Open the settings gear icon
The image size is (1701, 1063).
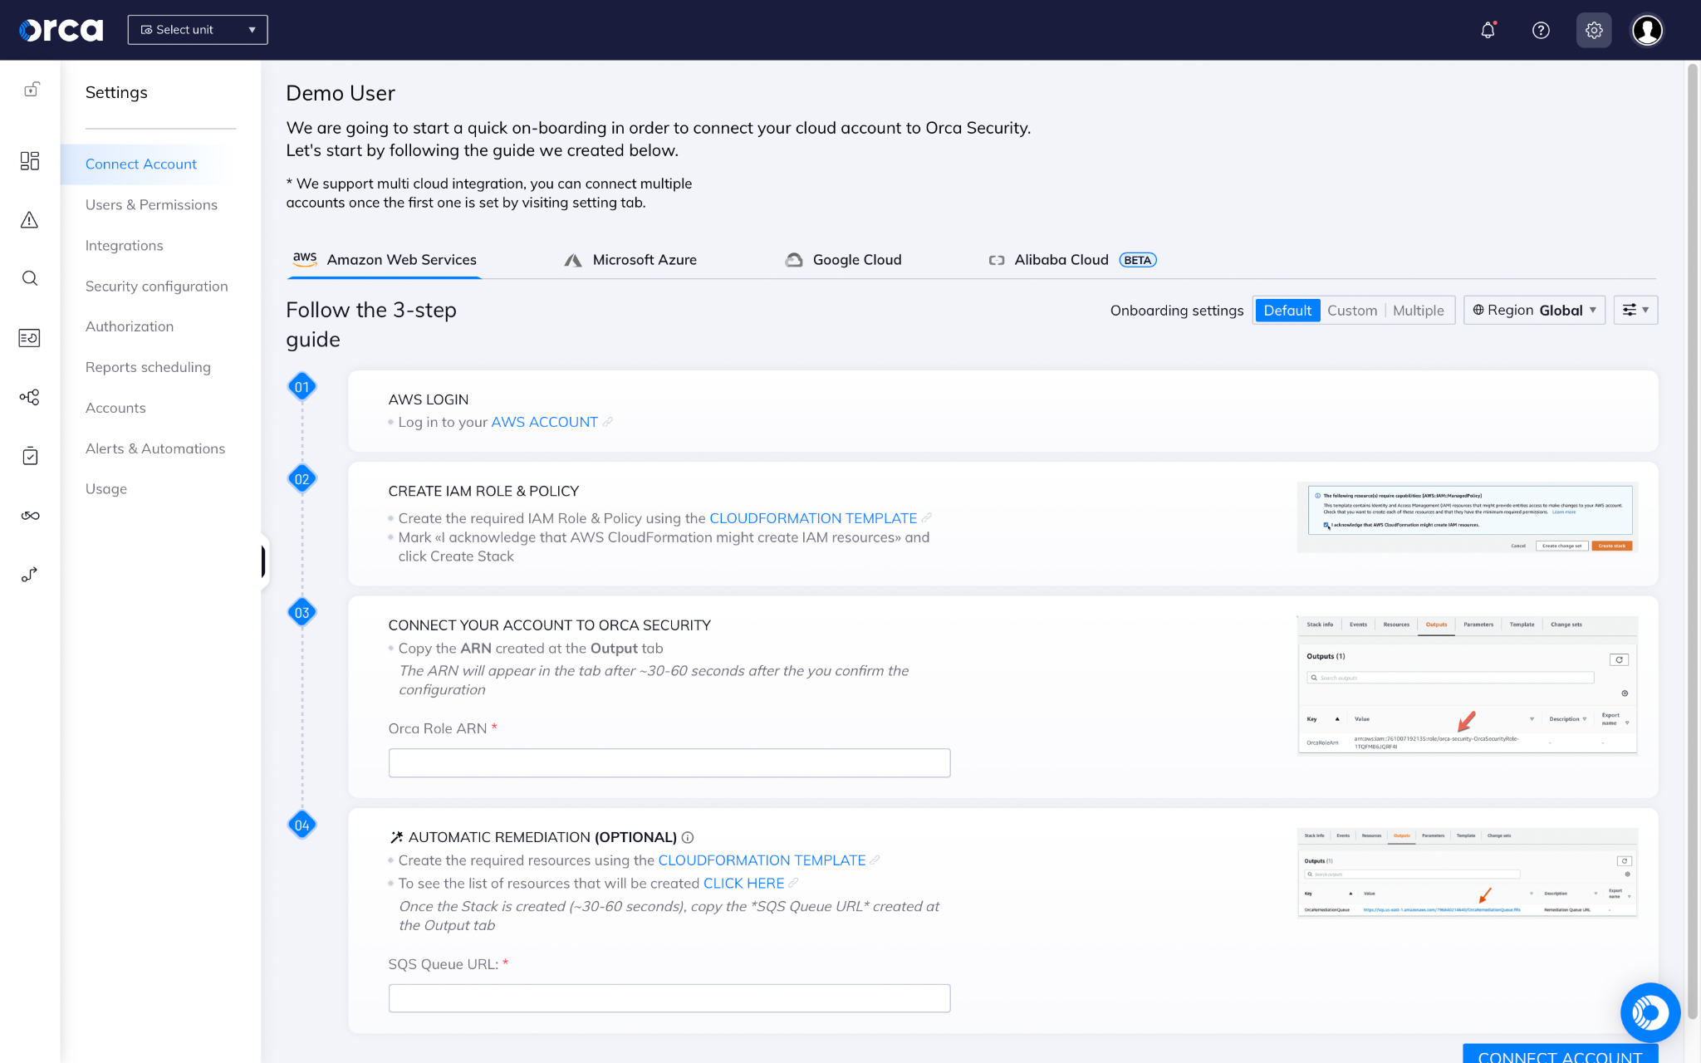(x=1593, y=30)
